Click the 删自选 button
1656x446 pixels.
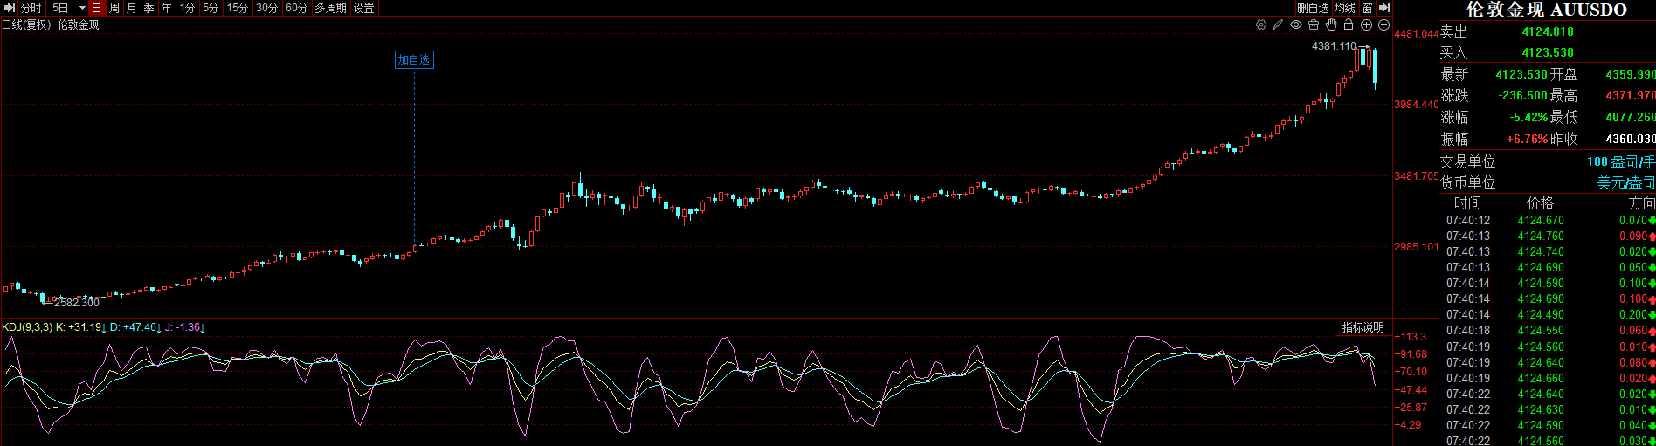coord(1313,8)
